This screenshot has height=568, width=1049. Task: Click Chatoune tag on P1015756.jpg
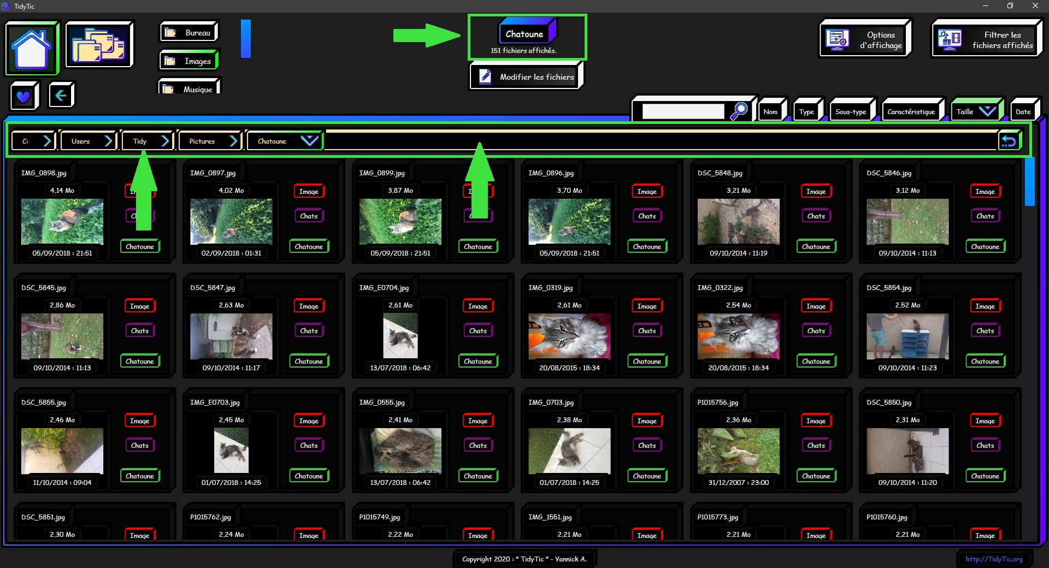(x=816, y=476)
